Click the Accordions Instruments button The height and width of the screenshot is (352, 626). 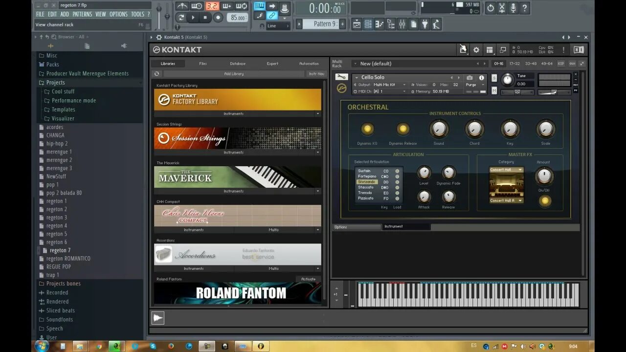[194, 268]
